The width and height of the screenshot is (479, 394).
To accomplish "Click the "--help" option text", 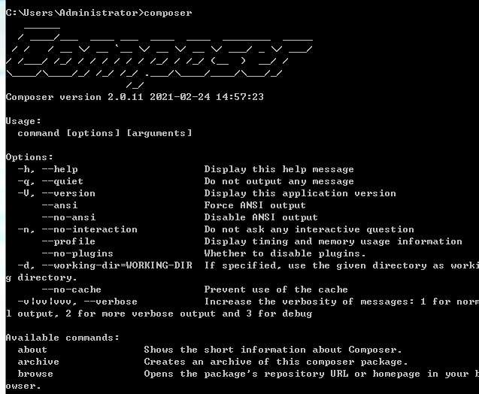I will (59, 169).
